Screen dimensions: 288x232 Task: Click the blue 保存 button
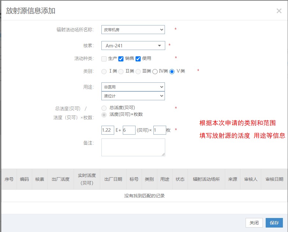point(274,223)
